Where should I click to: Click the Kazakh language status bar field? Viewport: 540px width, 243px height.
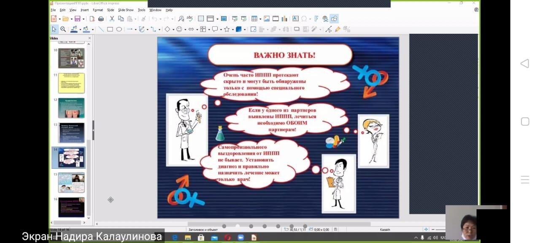pyautogui.click(x=385, y=229)
